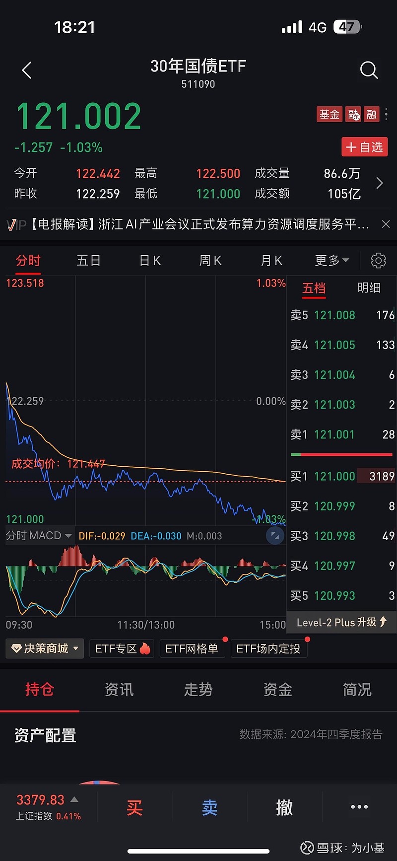Expand quote details chevron
The image size is (397, 861).
[380, 183]
